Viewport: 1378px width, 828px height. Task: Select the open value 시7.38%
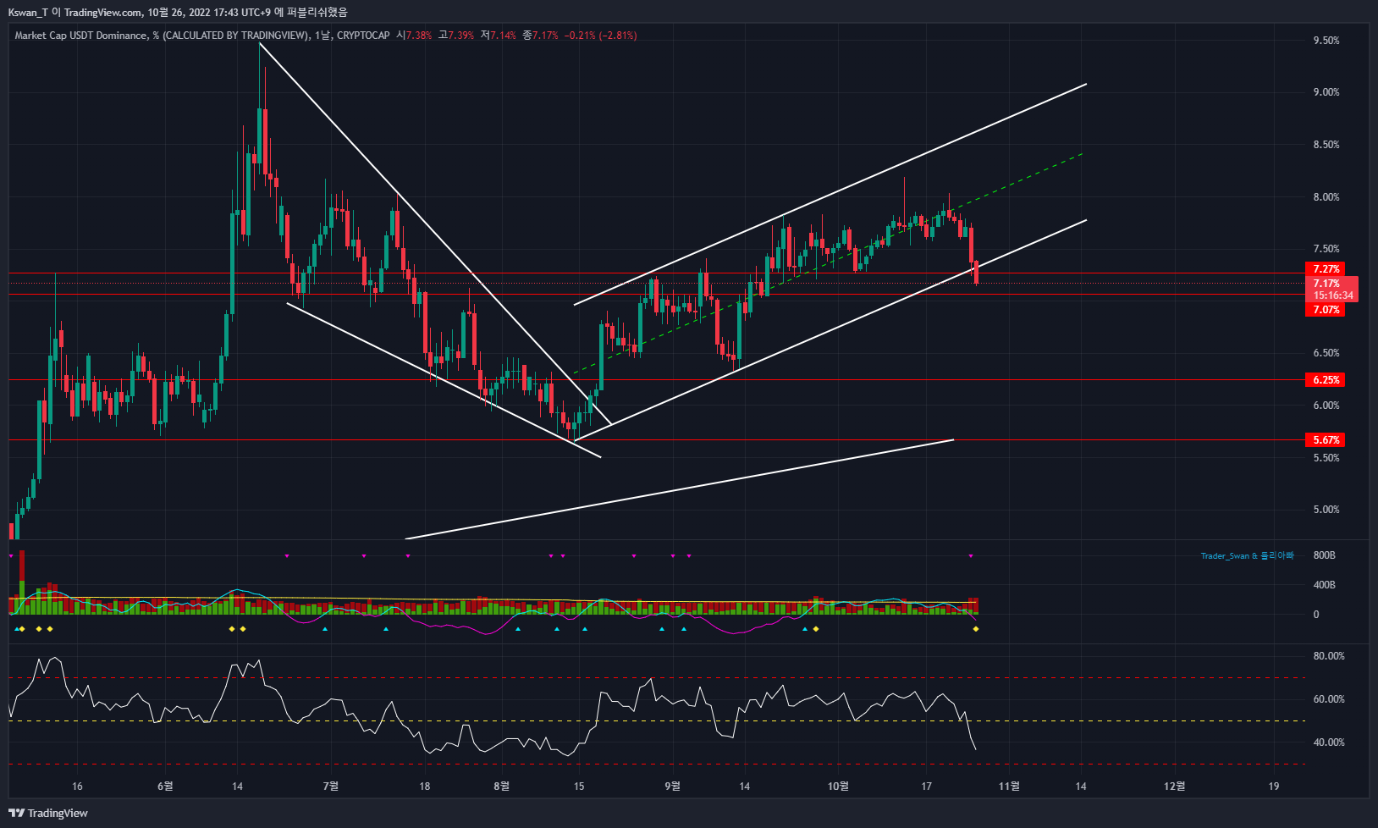(414, 36)
